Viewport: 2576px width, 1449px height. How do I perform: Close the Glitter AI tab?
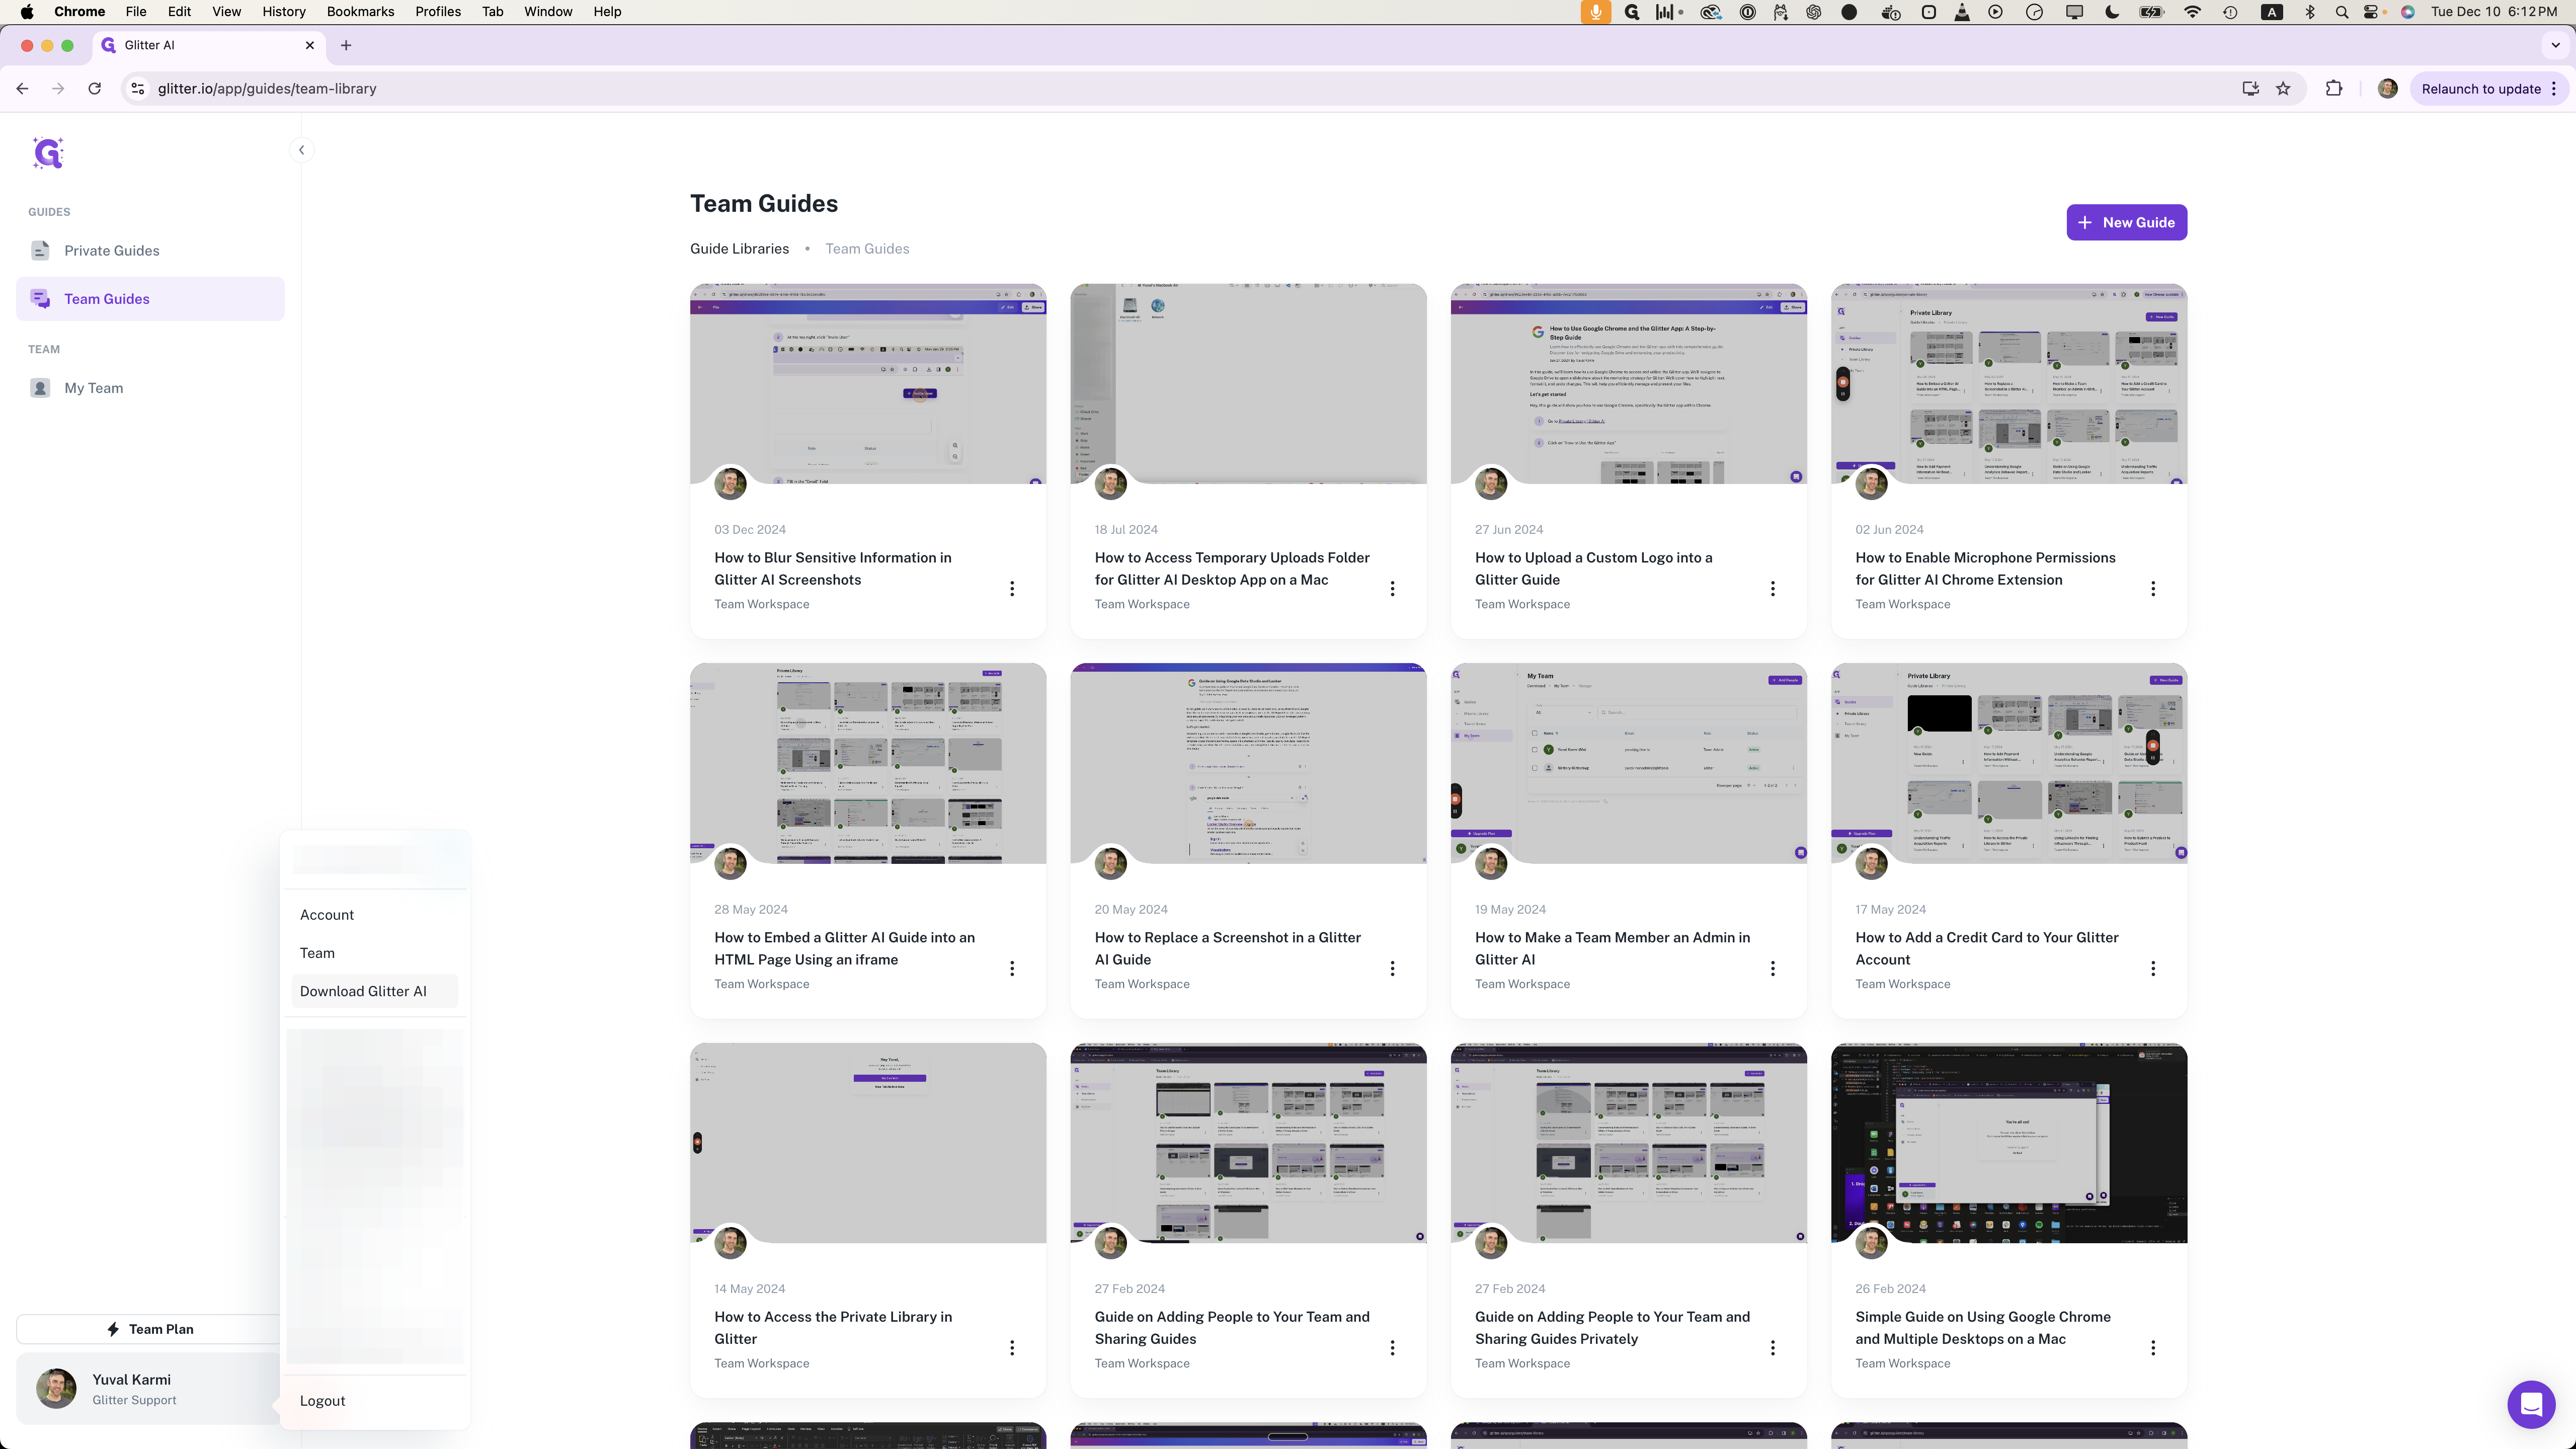pyautogui.click(x=310, y=45)
